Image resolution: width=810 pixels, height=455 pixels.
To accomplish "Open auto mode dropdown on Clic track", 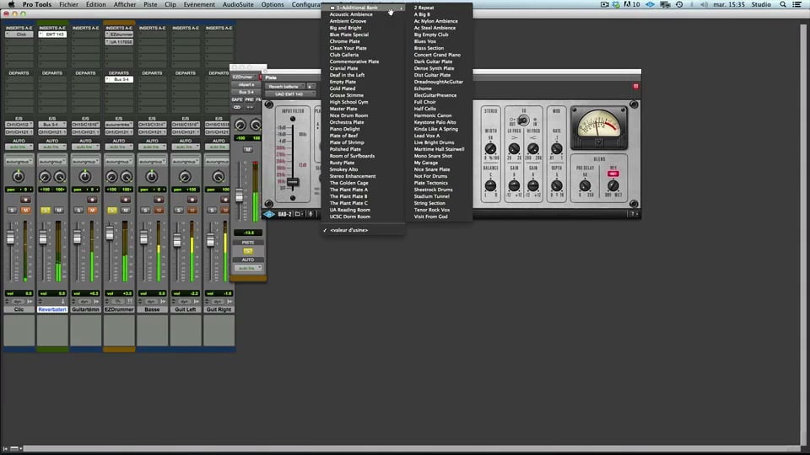I will pyautogui.click(x=19, y=147).
